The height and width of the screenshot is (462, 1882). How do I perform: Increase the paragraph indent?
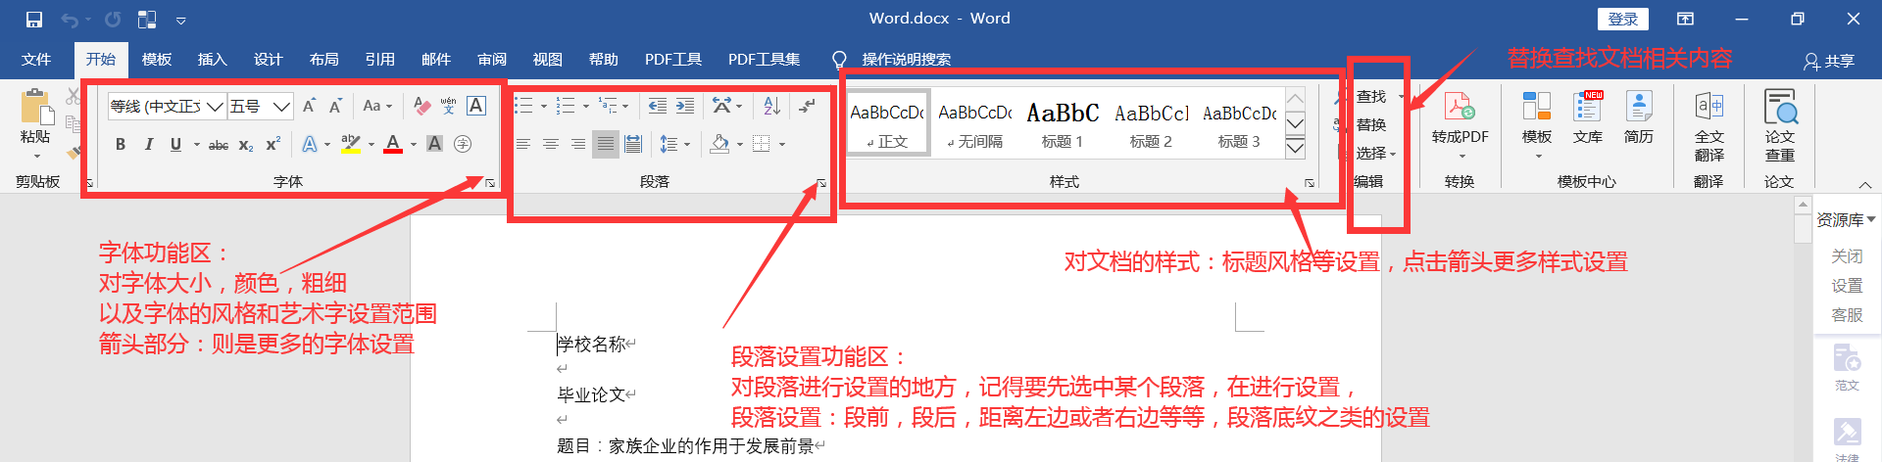pos(685,106)
